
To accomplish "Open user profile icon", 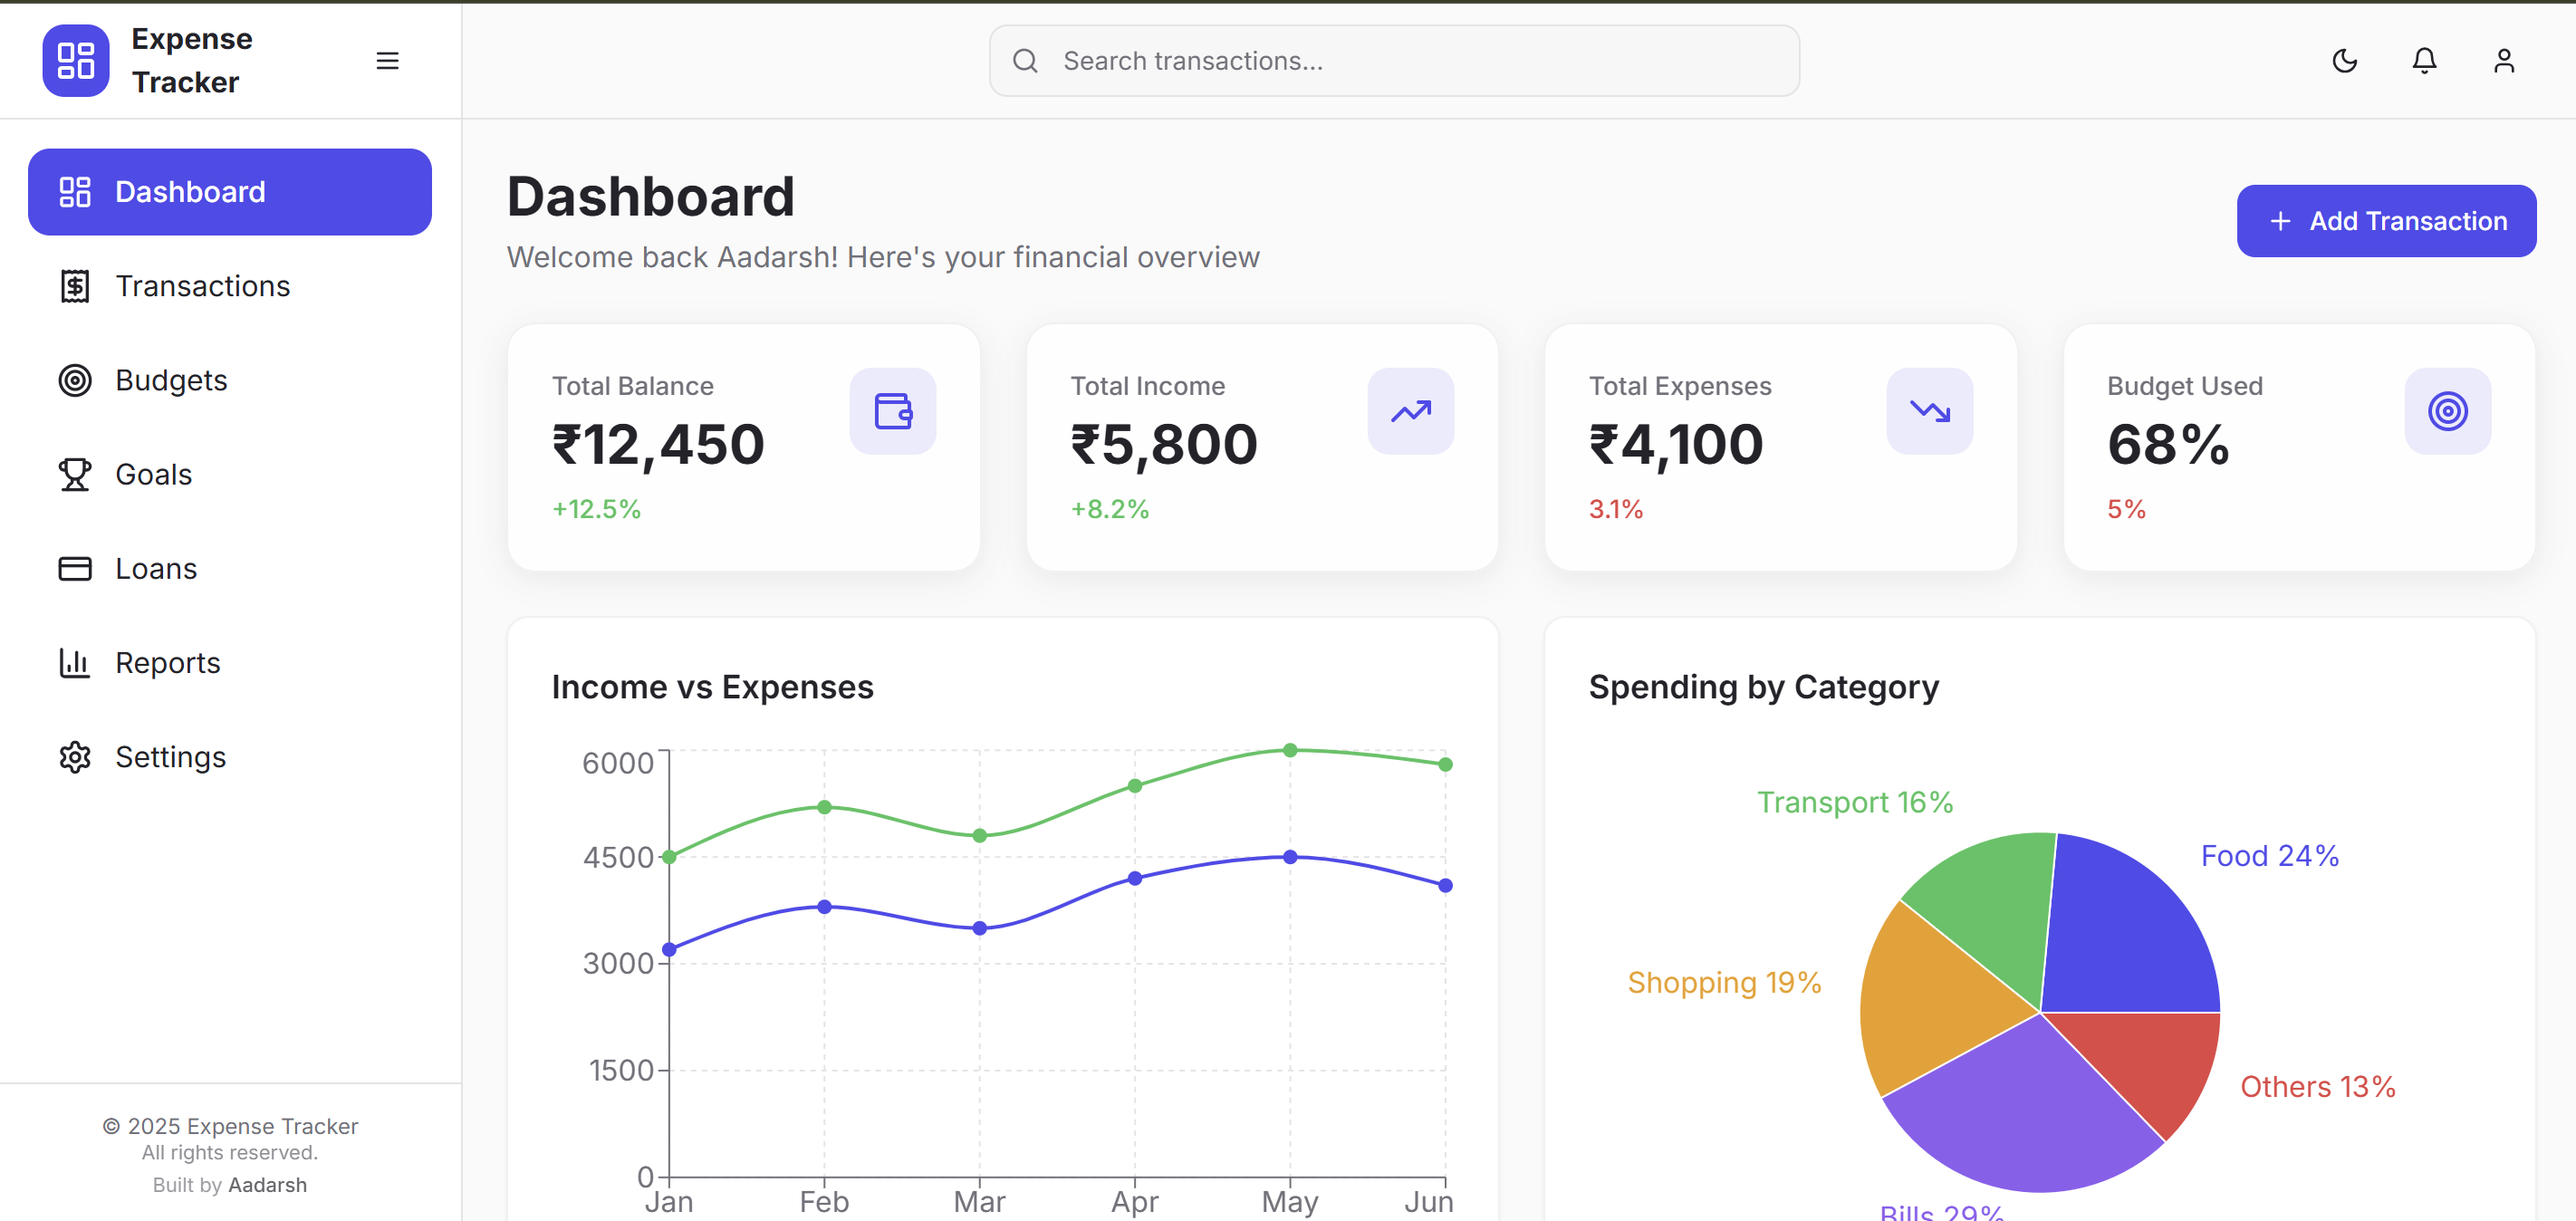I will 2503,61.
